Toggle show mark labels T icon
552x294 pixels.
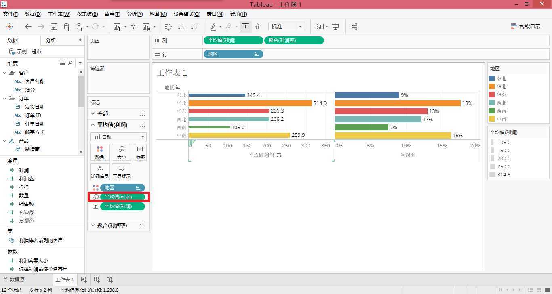(x=245, y=27)
